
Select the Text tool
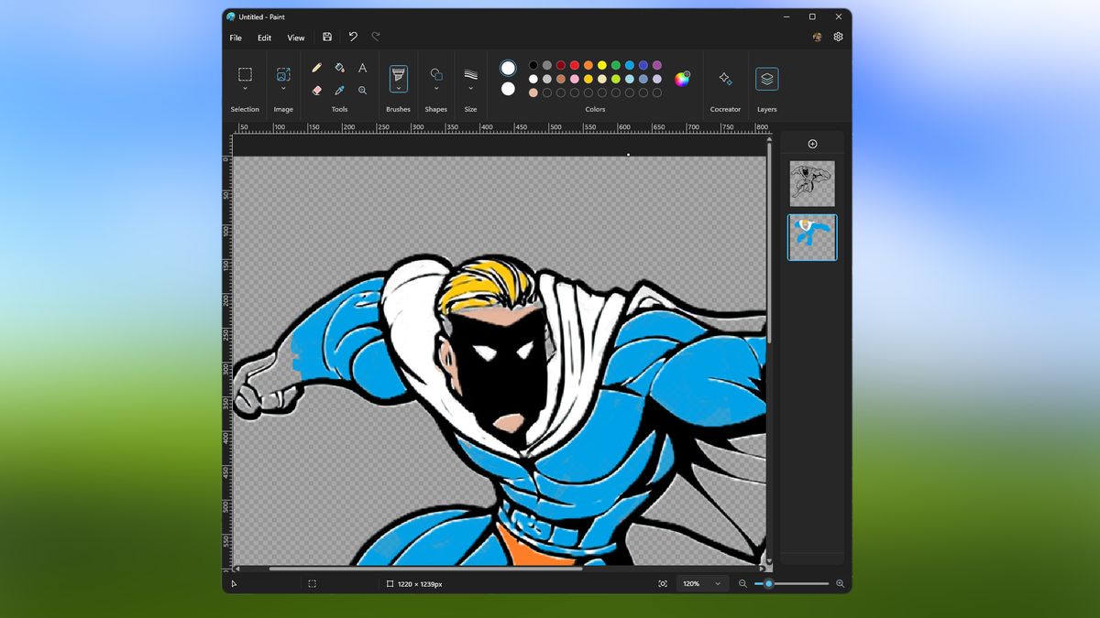click(x=363, y=68)
